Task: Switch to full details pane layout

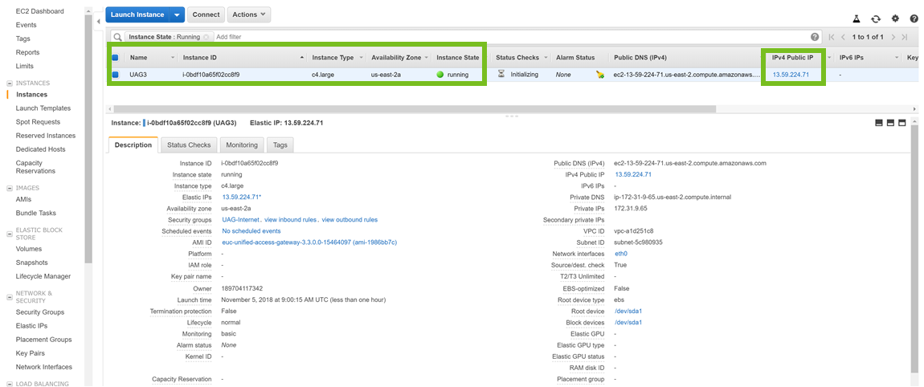Action: click(902, 123)
